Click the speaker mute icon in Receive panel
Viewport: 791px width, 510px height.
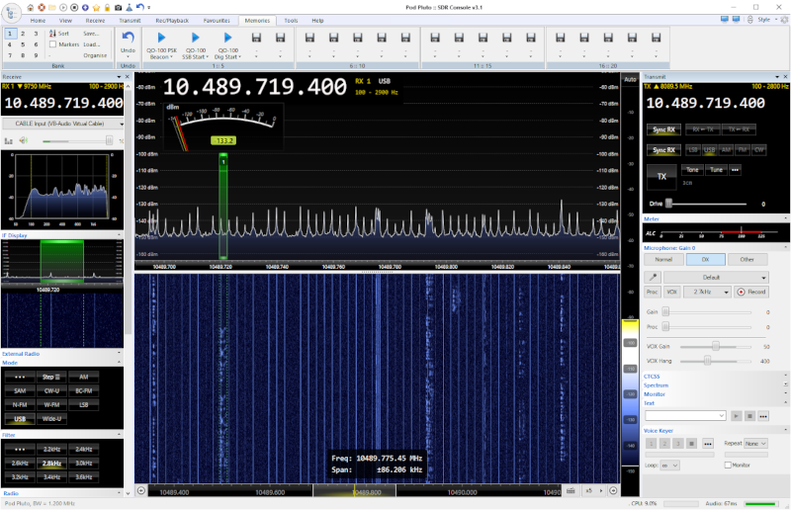tap(23, 140)
